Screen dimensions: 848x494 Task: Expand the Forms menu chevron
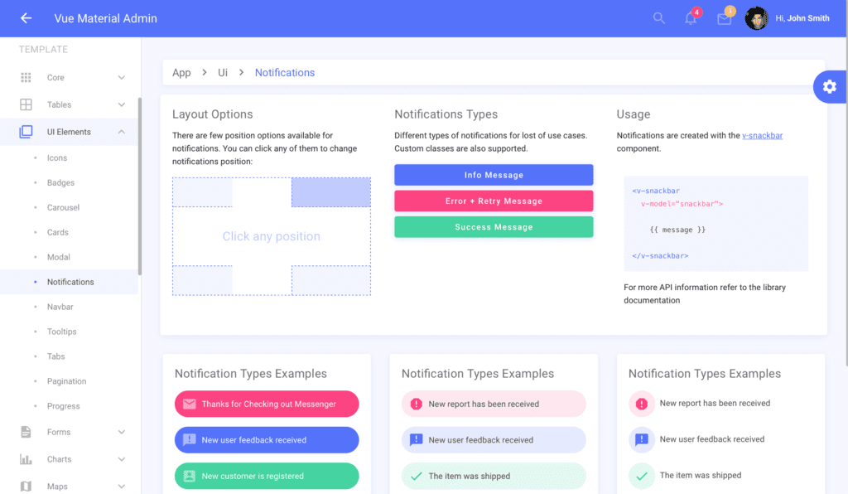coord(121,432)
